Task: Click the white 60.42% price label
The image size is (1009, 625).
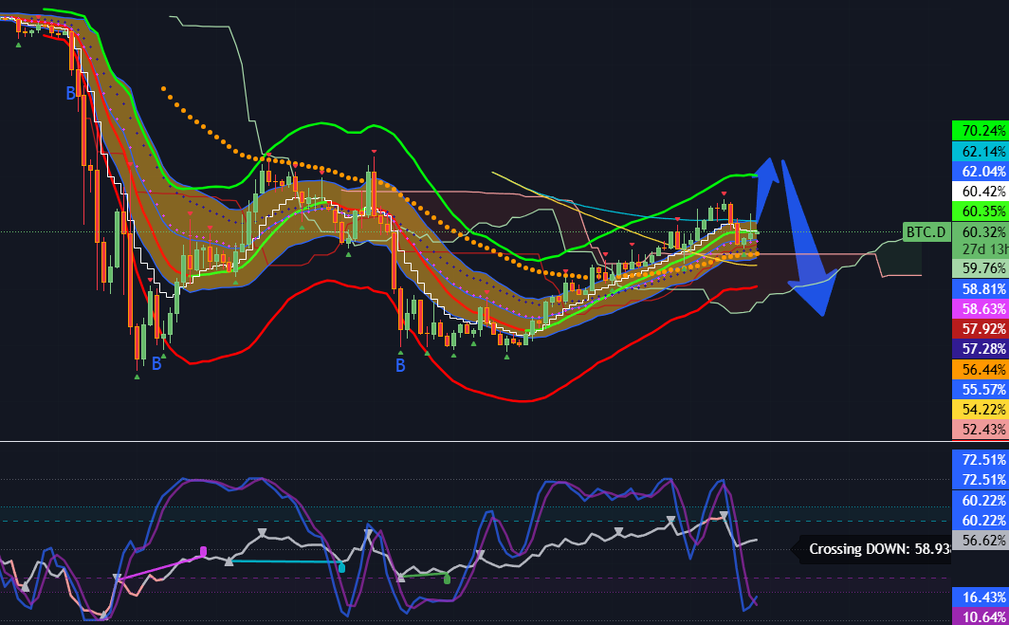Action: click(980, 192)
